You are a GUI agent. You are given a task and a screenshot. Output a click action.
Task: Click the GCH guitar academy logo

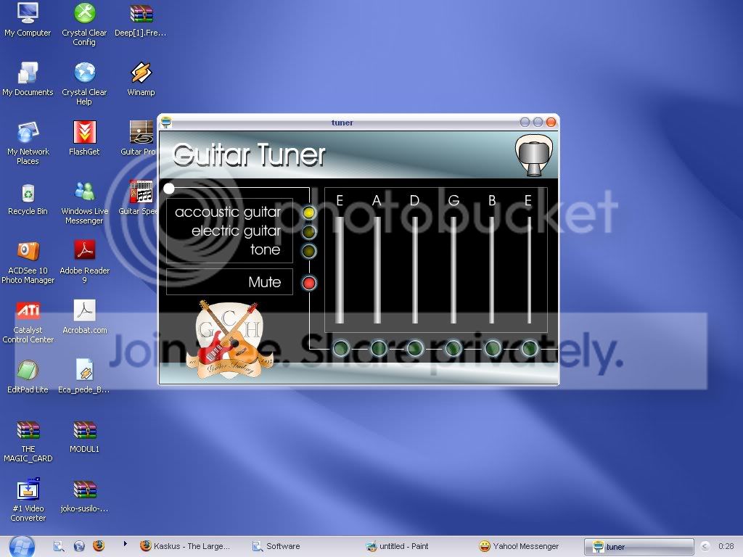coord(229,339)
